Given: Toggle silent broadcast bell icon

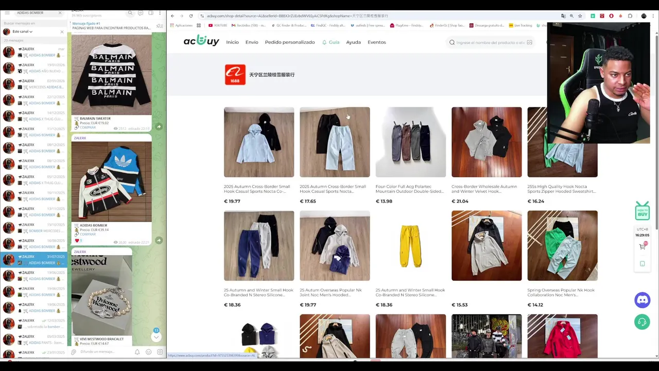Looking at the screenshot, I should click(137, 352).
